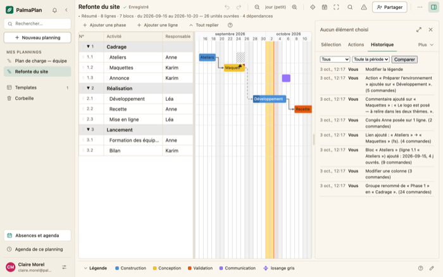Collapse the left sidebar
Viewport: 443px width, 277px height.
tap(66, 10)
